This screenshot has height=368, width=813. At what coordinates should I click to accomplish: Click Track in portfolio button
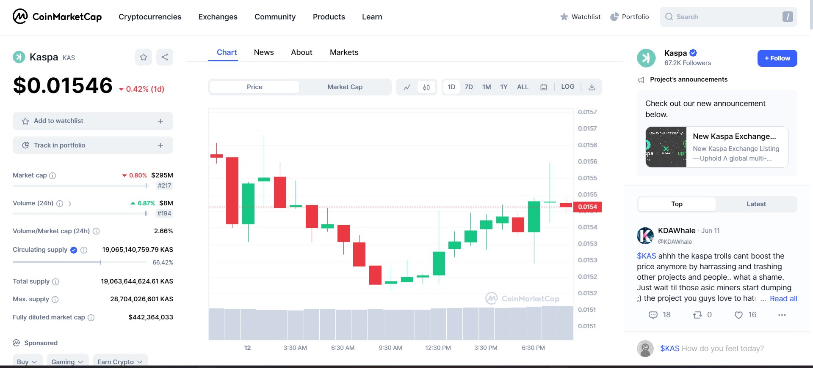pyautogui.click(x=93, y=145)
